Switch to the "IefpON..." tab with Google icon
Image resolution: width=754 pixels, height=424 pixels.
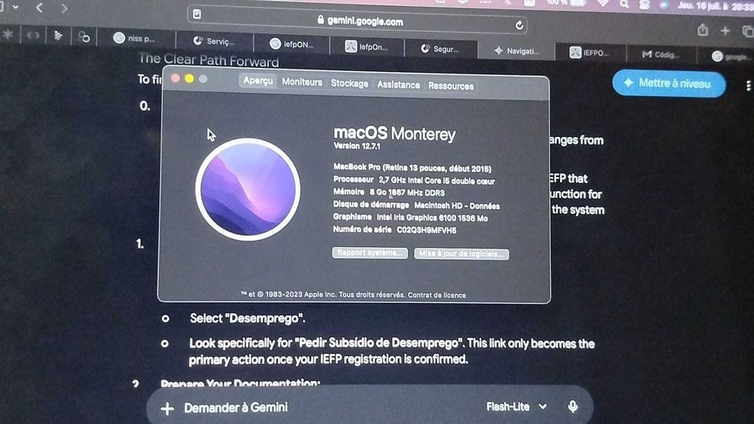tap(292, 44)
